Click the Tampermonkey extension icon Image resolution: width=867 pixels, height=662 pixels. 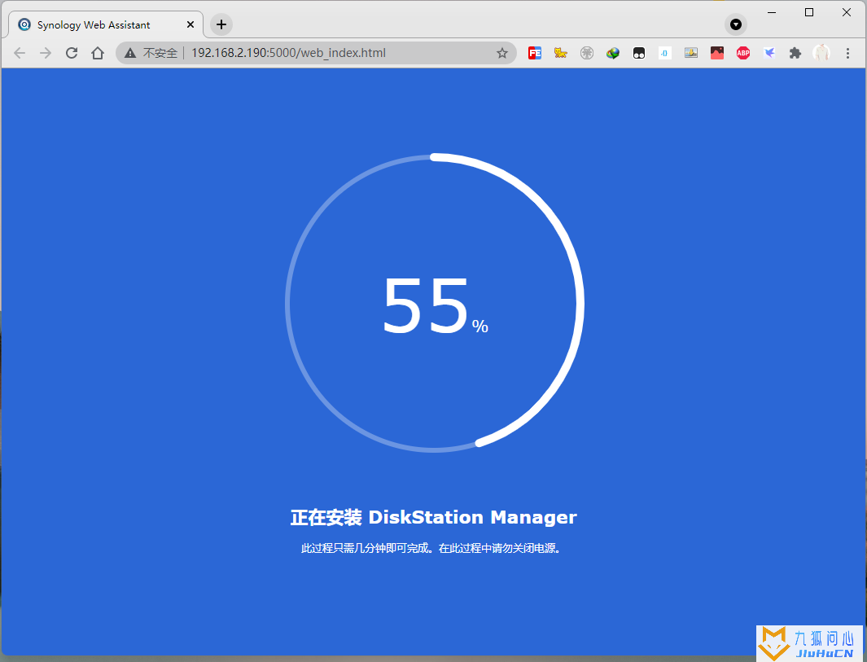(638, 53)
